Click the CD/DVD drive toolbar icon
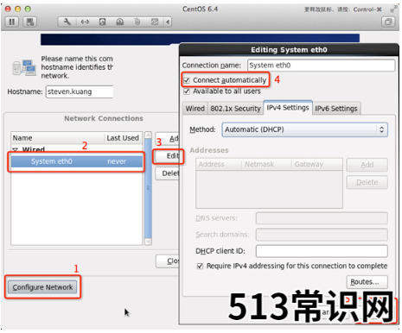 120,22
